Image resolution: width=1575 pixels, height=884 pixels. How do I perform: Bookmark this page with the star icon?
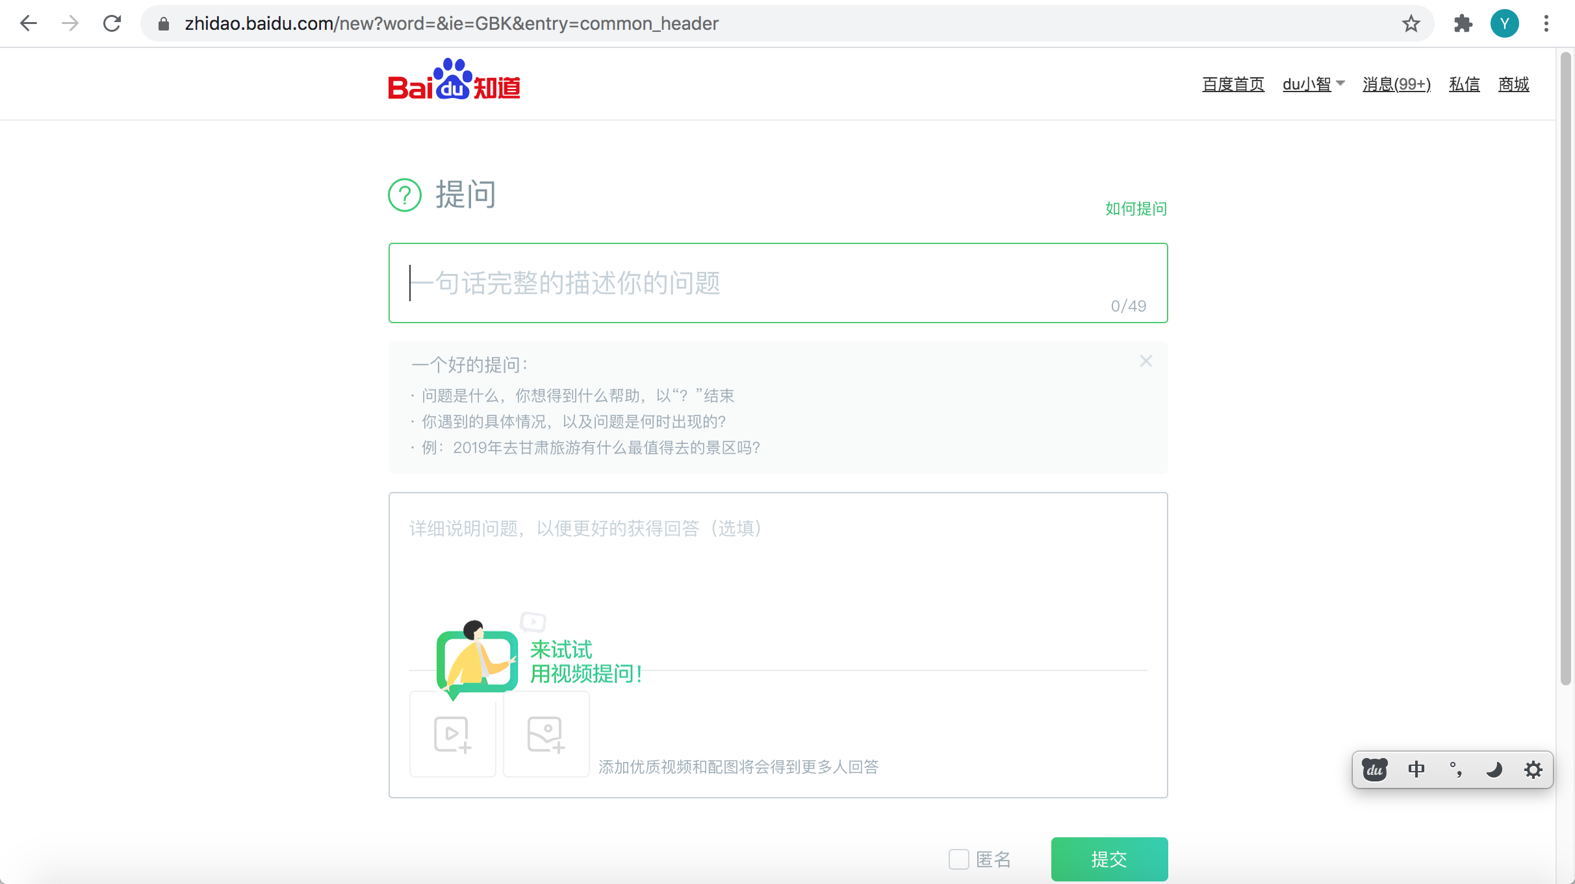coord(1410,23)
